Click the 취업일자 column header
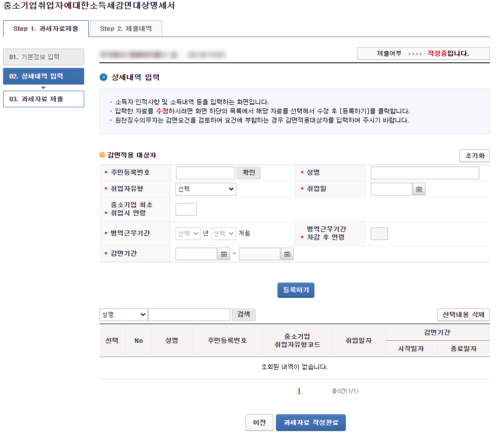 359,341
